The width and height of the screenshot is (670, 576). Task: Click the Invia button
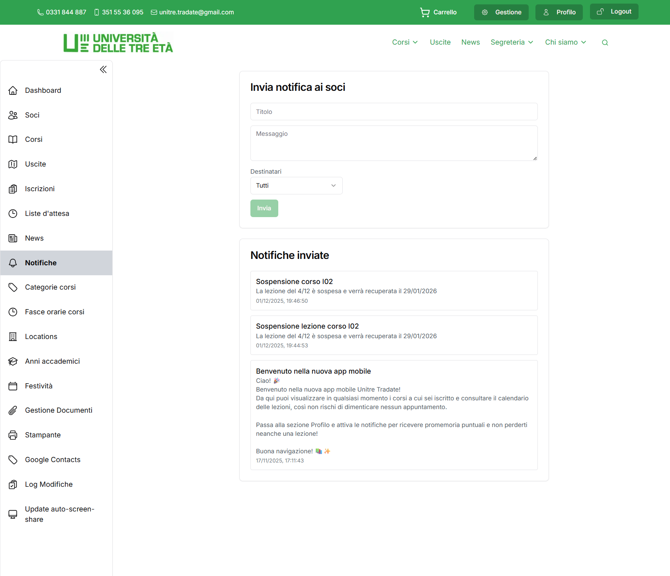click(x=264, y=208)
